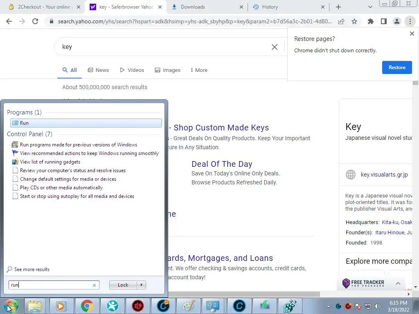The image size is (419, 314).
Task: Open Windows Explorer from the taskbar
Action: [35, 306]
